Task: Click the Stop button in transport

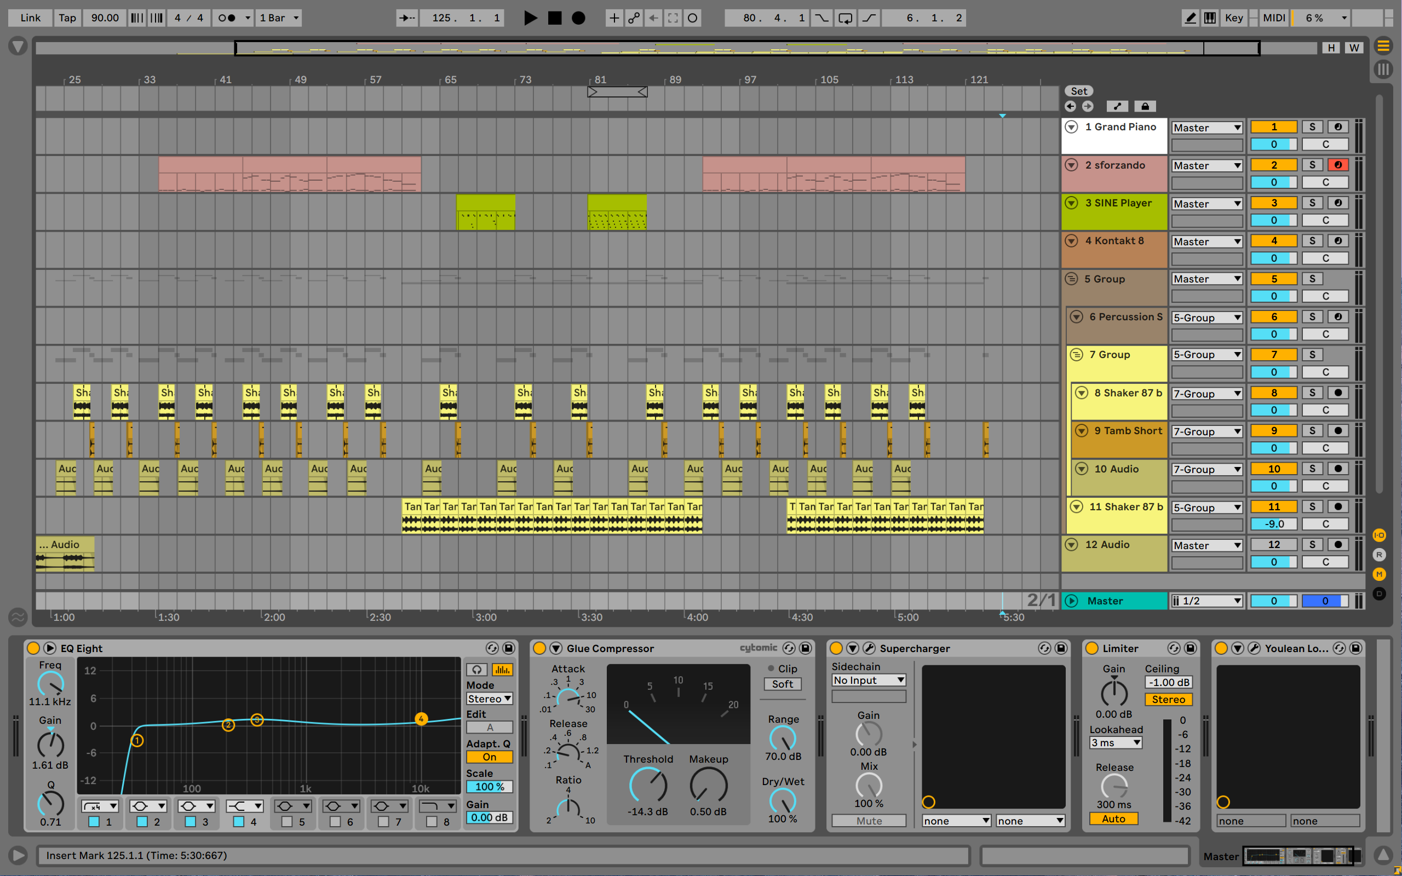Action: pyautogui.click(x=554, y=18)
